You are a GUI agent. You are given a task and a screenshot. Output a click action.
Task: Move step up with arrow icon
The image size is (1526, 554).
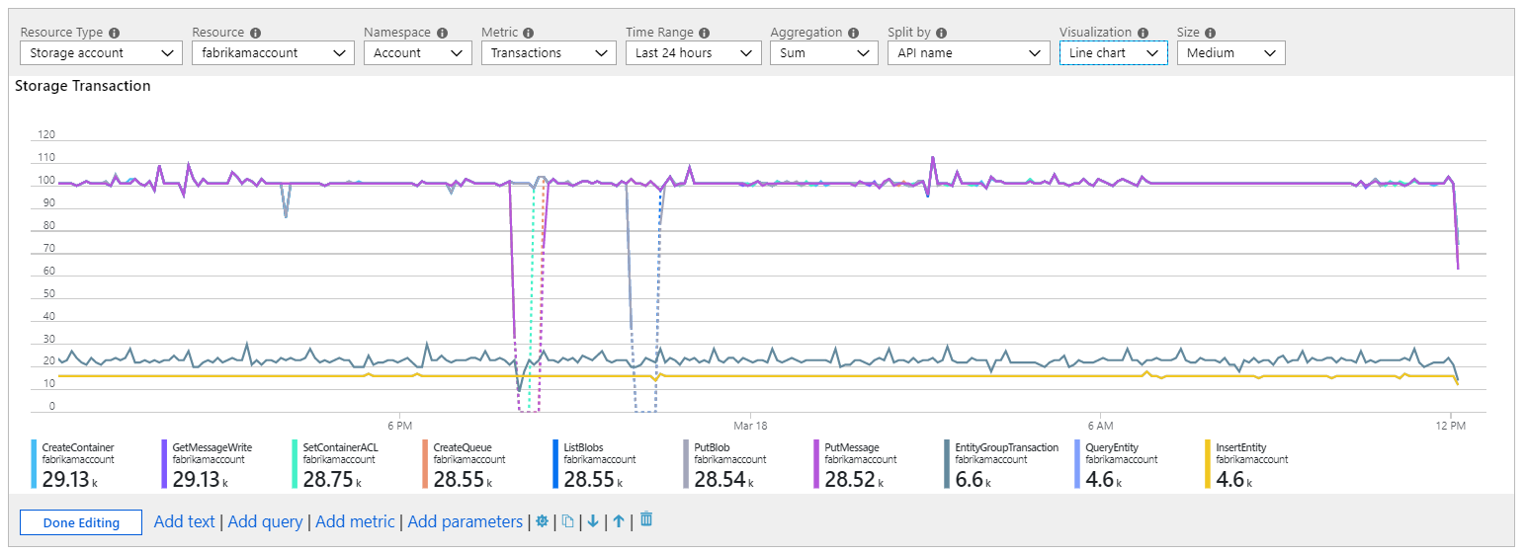[619, 521]
